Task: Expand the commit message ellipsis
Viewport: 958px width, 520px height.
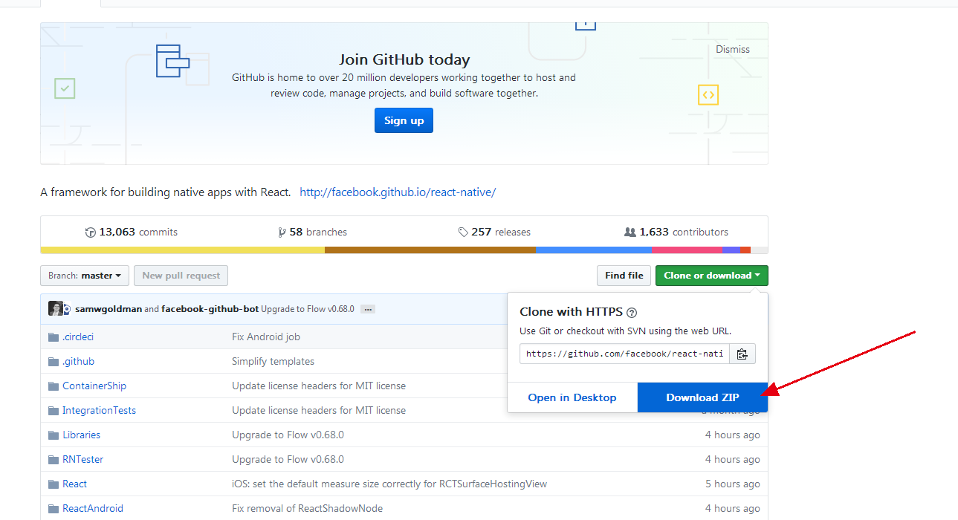Action: [x=367, y=309]
